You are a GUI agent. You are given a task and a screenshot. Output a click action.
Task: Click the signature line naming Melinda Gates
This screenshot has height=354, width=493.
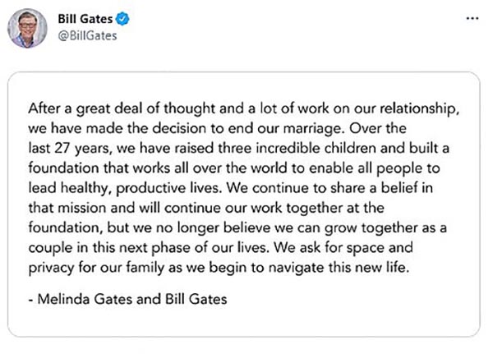[126, 299]
